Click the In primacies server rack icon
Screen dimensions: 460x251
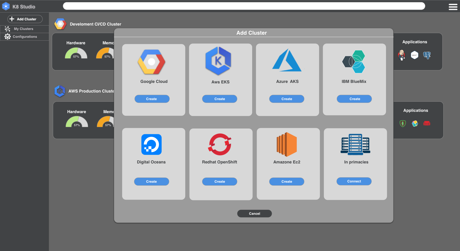point(355,144)
